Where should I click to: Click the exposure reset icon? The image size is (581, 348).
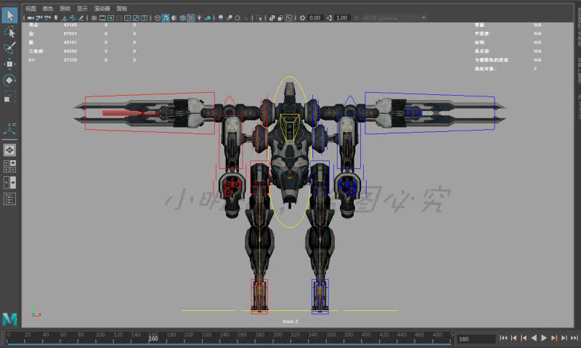click(x=303, y=17)
